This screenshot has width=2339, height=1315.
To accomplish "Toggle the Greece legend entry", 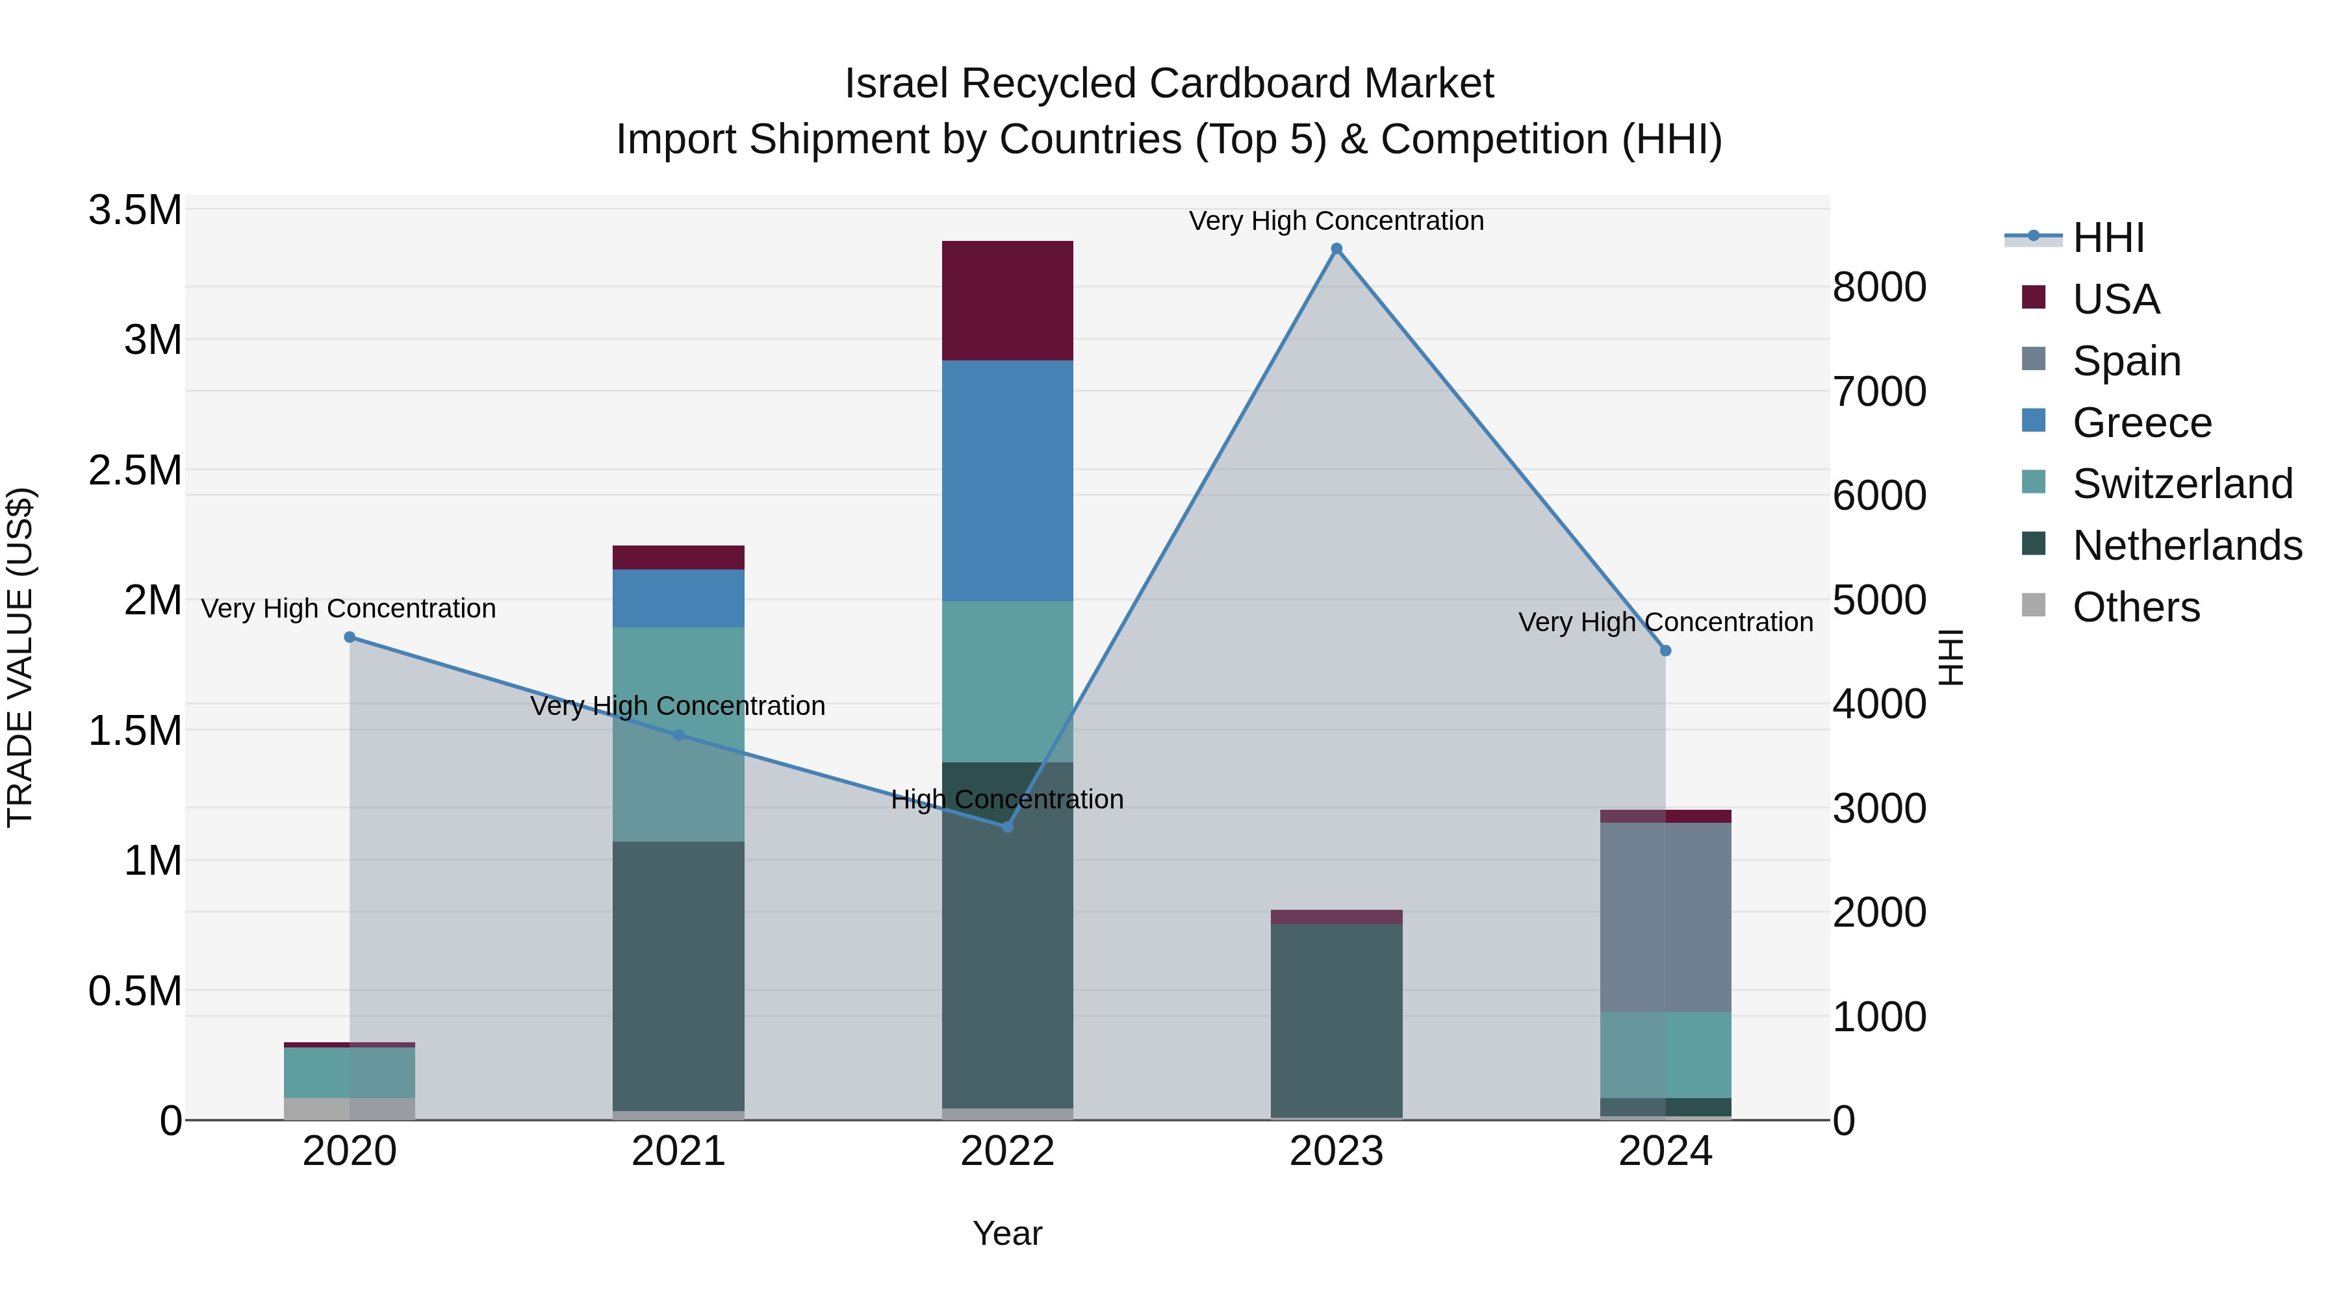I will (2117, 422).
